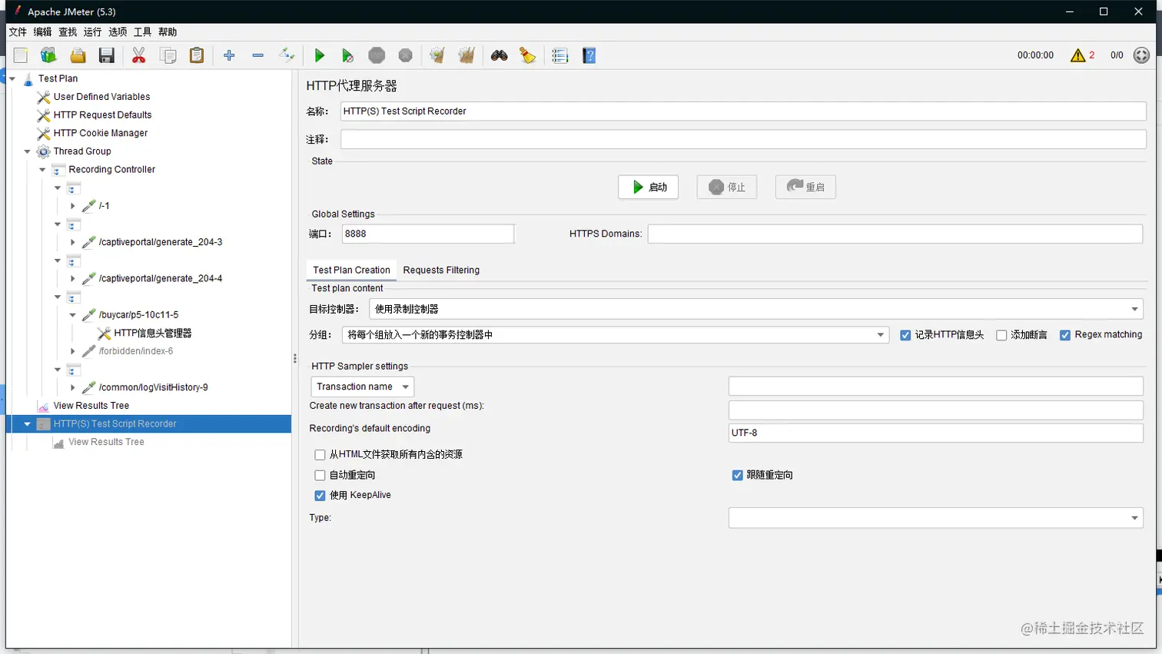Click the 注释 comments field
Screen dimensions: 1162x654
tap(743, 139)
